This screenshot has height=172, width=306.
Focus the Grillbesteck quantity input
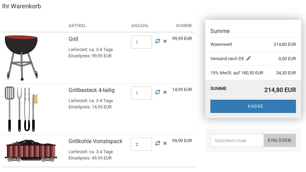142,93
